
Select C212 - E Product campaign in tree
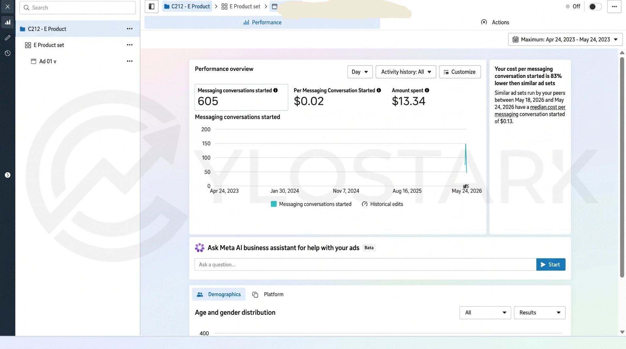point(78,29)
